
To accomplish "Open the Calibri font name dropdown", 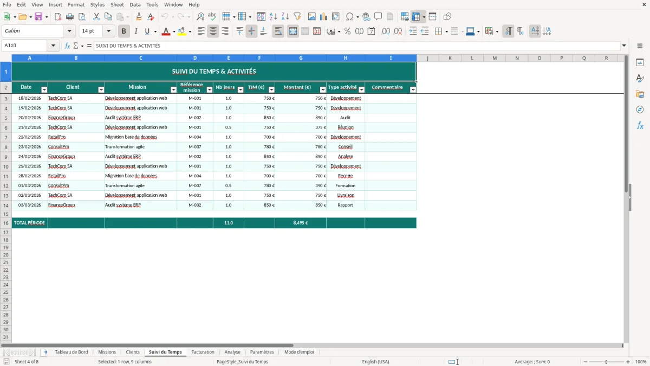I will (69, 31).
